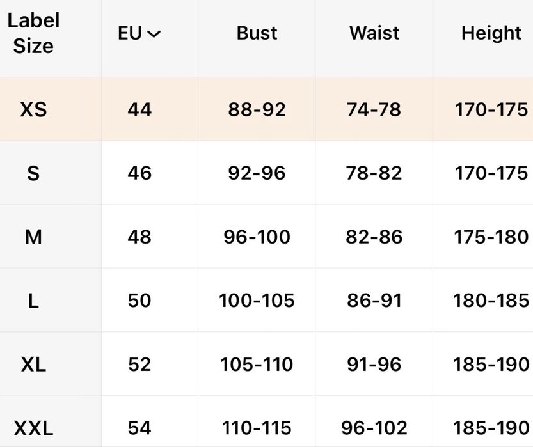Viewport: 533px width, 447px height.
Task: Select the 100-105 bust measurement cell
Action: point(257,301)
